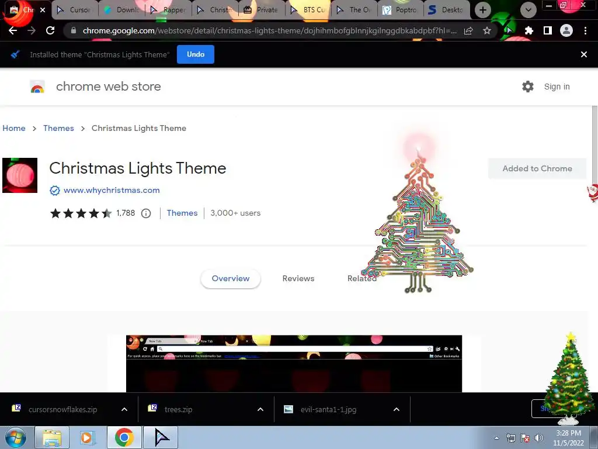This screenshot has height=449, width=598.
Task: Bookmark this page with the star icon
Action: (x=487, y=31)
